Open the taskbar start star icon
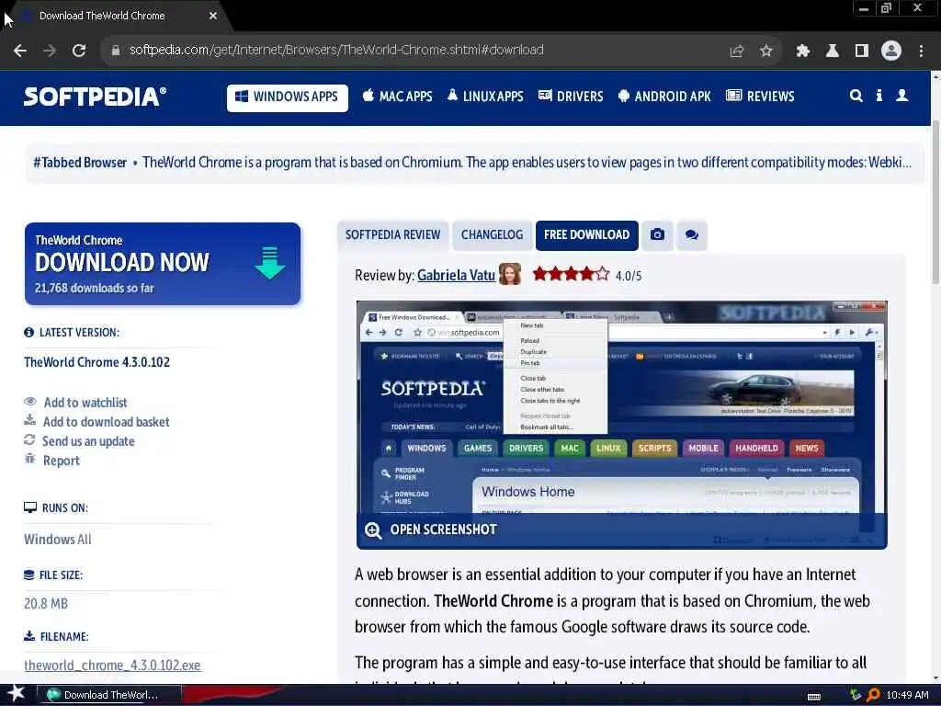The width and height of the screenshot is (941, 706). point(17,693)
